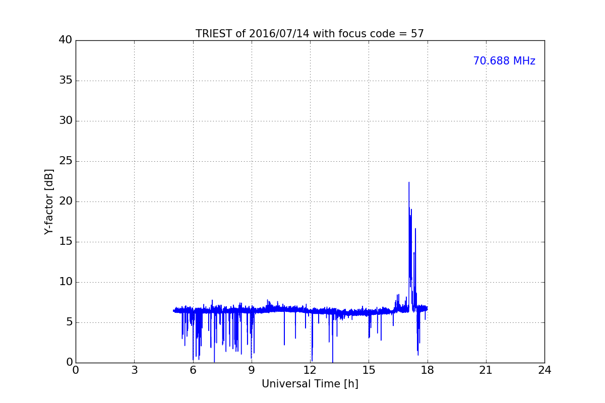Click the y-axis tick label '40'
The height and width of the screenshot is (403, 605).
pyautogui.click(x=66, y=40)
